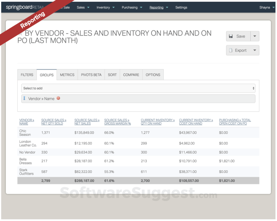Image resolution: width=277 pixels, height=221 pixels.
Task: Sort by Gross Margin % column header
Action: click(117, 122)
